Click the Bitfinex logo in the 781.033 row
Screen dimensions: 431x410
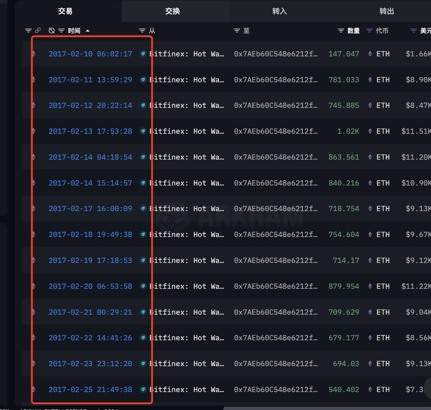[x=143, y=80]
